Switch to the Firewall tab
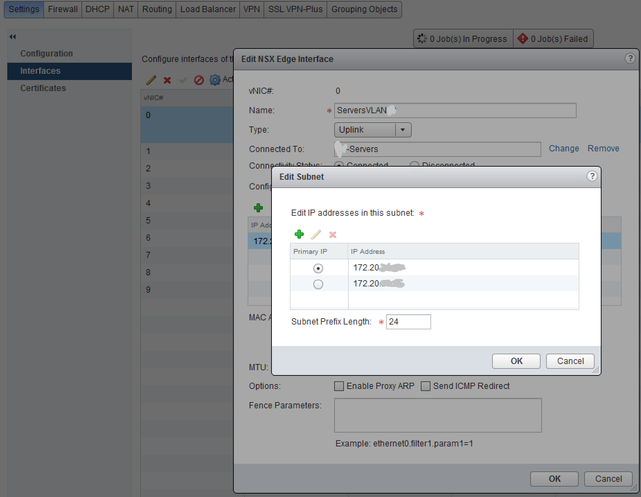Viewport: 641px width, 497px height. [63, 9]
